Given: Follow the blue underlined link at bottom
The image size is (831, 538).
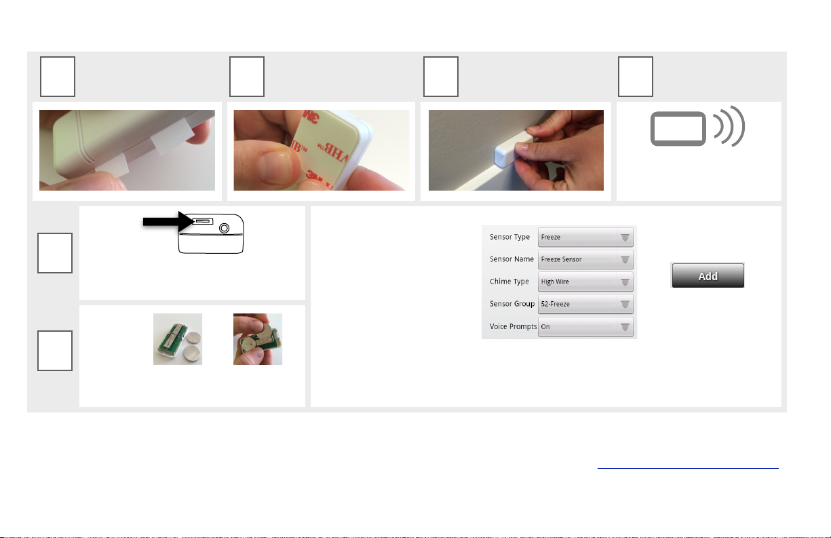Looking at the screenshot, I should coord(688,467).
